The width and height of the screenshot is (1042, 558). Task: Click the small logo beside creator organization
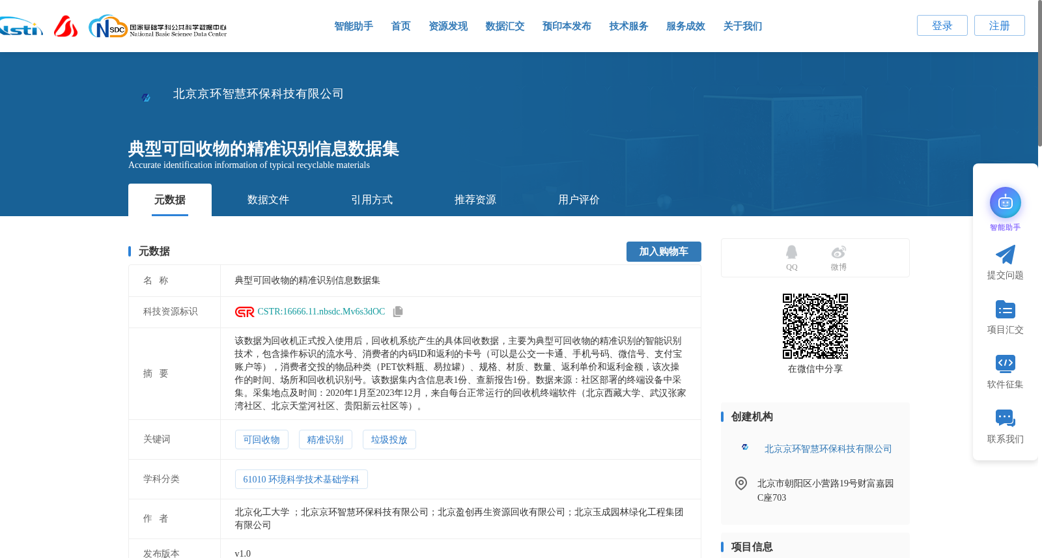click(x=745, y=447)
